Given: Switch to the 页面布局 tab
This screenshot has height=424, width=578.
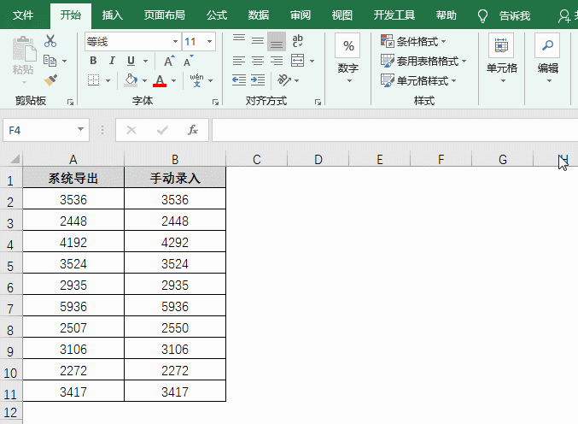Looking at the screenshot, I should coord(165,15).
